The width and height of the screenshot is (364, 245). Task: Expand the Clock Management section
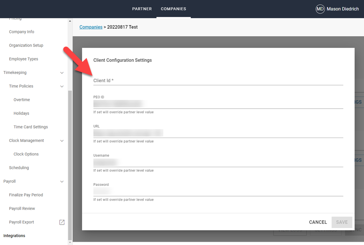pos(62,140)
